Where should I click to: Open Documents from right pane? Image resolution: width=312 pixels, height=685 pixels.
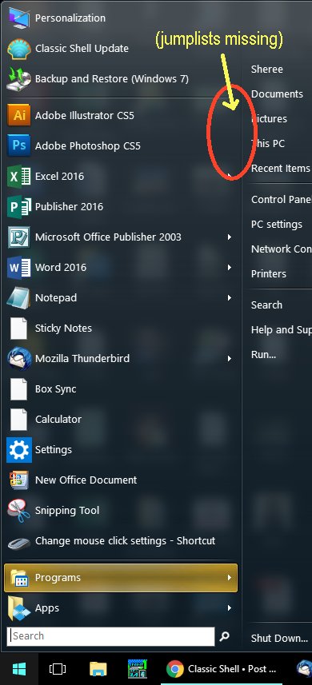[x=277, y=94]
